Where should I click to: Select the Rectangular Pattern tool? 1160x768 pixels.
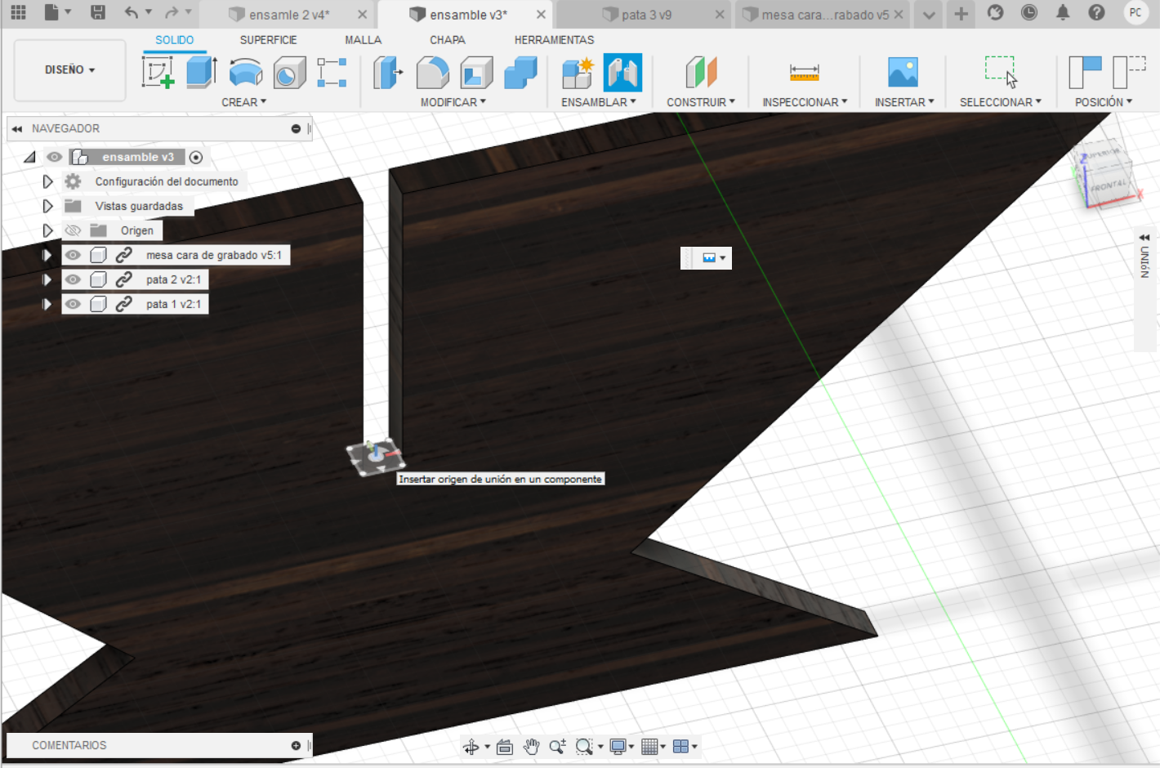(x=332, y=73)
